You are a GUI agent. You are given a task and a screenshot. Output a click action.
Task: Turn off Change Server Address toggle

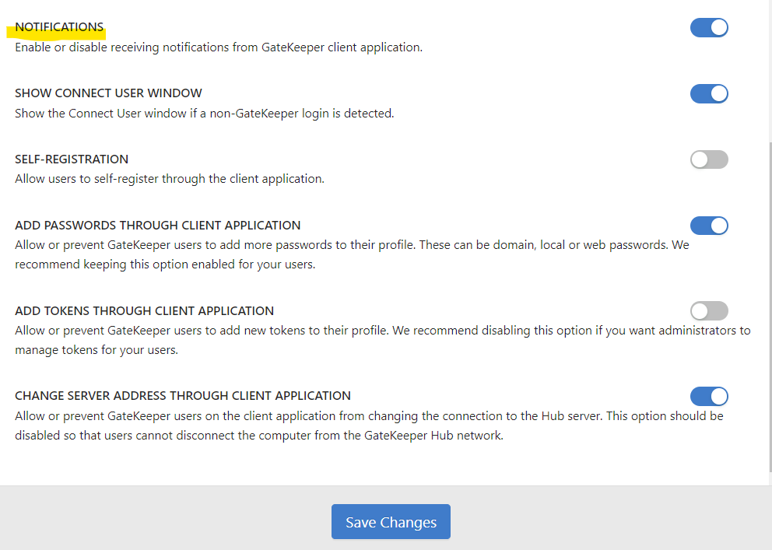click(708, 396)
